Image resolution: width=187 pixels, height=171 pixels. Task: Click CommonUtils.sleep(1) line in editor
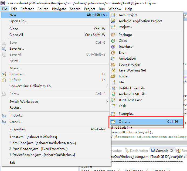tap(132, 132)
